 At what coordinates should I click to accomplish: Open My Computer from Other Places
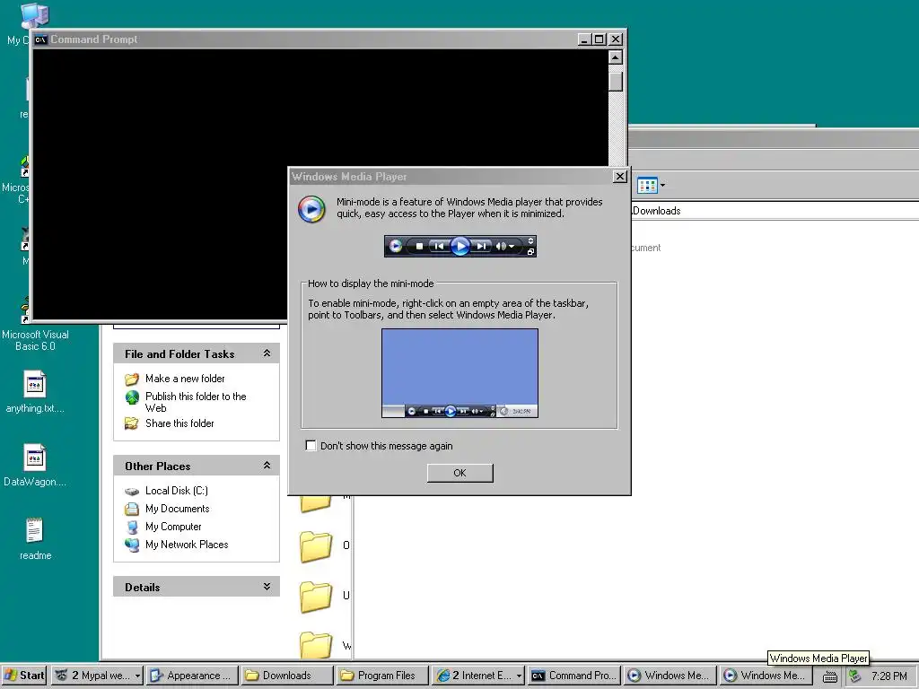pyautogui.click(x=173, y=527)
